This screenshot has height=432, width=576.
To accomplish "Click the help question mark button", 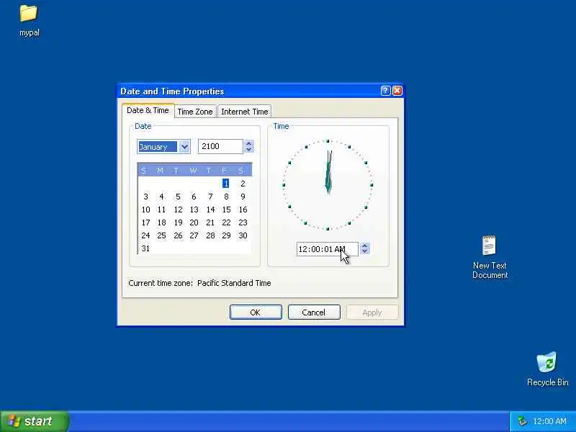I will click(x=385, y=91).
